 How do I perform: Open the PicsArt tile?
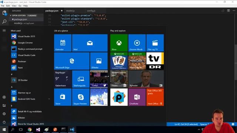click(119, 97)
